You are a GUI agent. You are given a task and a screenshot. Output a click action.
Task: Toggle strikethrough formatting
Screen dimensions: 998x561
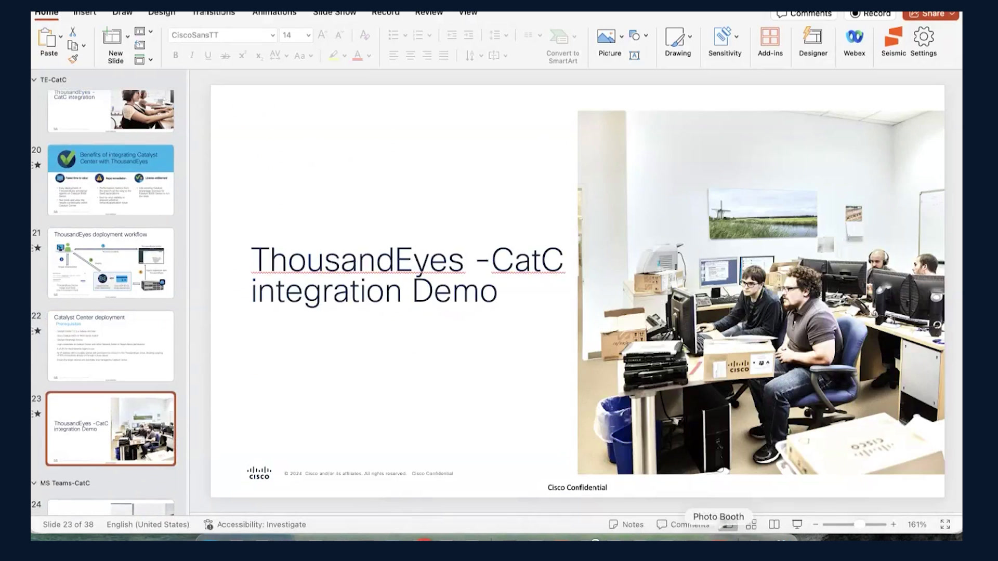point(225,56)
